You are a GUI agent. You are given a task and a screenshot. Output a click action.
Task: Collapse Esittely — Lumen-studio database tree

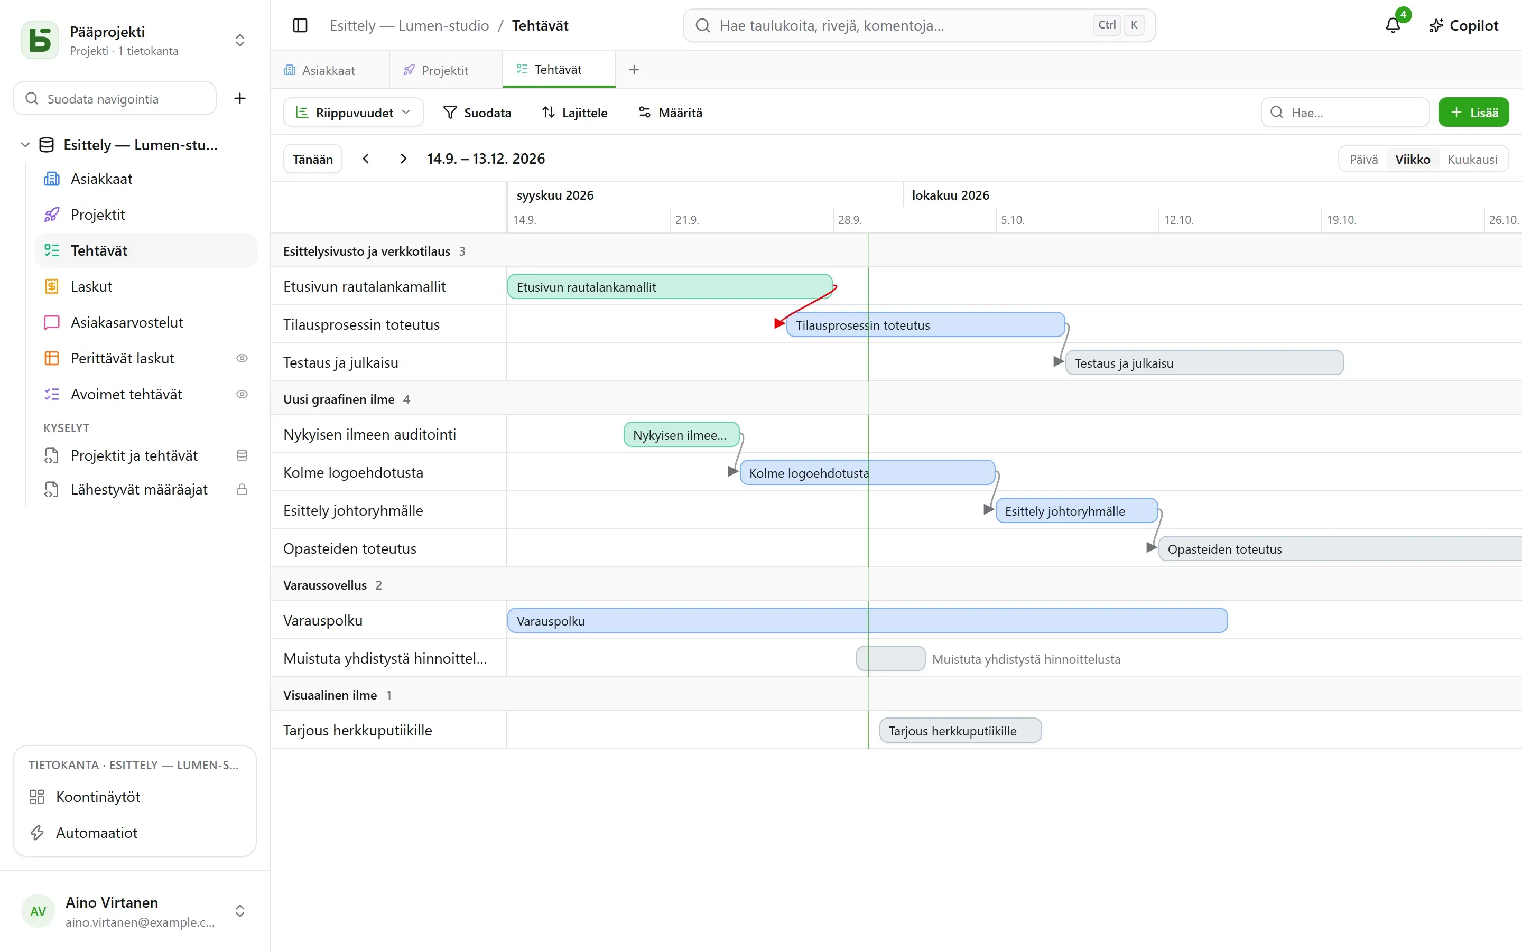click(x=25, y=145)
